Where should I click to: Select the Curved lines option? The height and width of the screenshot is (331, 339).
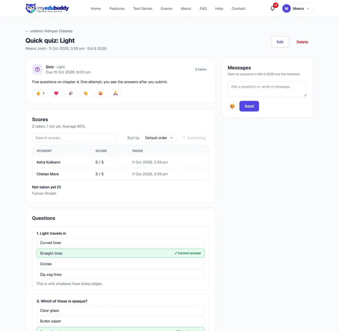coord(120,243)
